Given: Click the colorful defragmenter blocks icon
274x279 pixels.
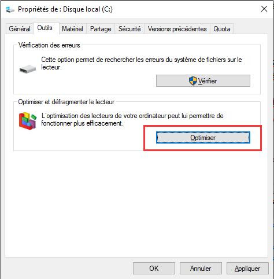Looking at the screenshot, I should pos(28,121).
